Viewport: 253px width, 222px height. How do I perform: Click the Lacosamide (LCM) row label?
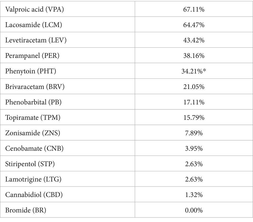pyautogui.click(x=33, y=25)
